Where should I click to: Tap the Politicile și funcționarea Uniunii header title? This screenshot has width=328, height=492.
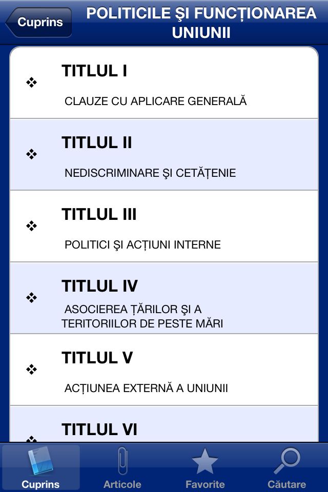point(201,23)
